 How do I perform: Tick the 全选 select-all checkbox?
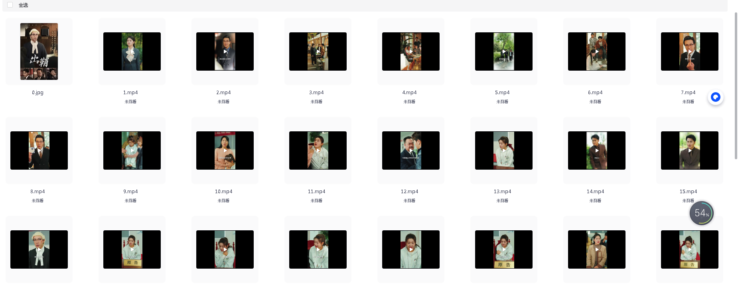coord(10,5)
